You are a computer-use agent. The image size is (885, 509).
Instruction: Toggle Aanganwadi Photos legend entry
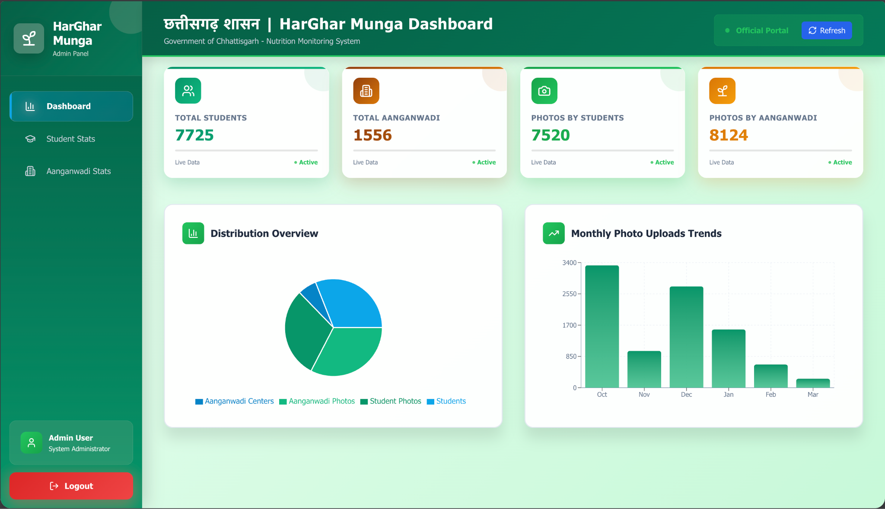[317, 401]
